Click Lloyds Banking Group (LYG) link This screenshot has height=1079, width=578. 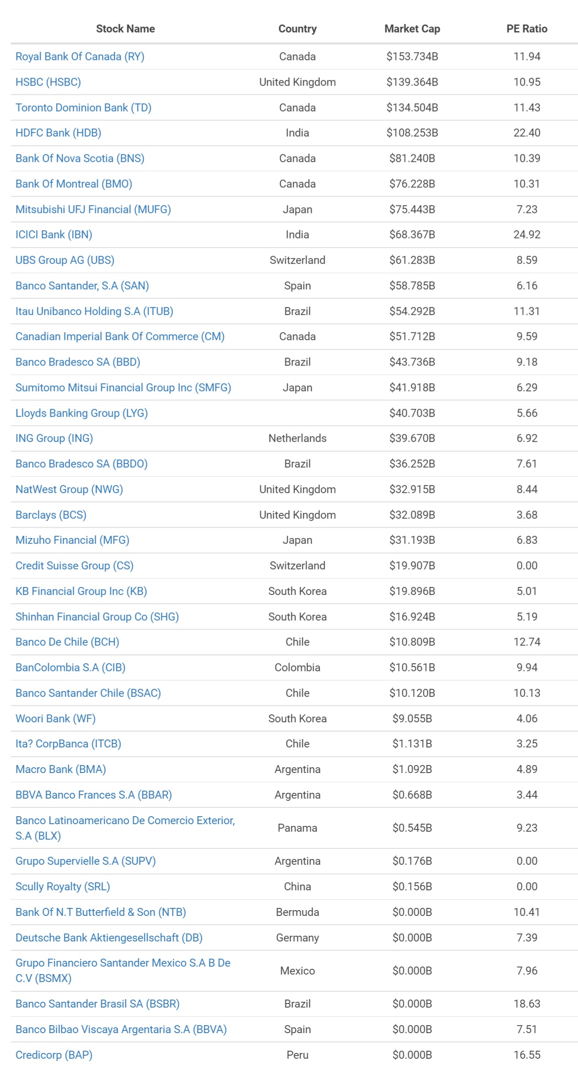pyautogui.click(x=82, y=413)
